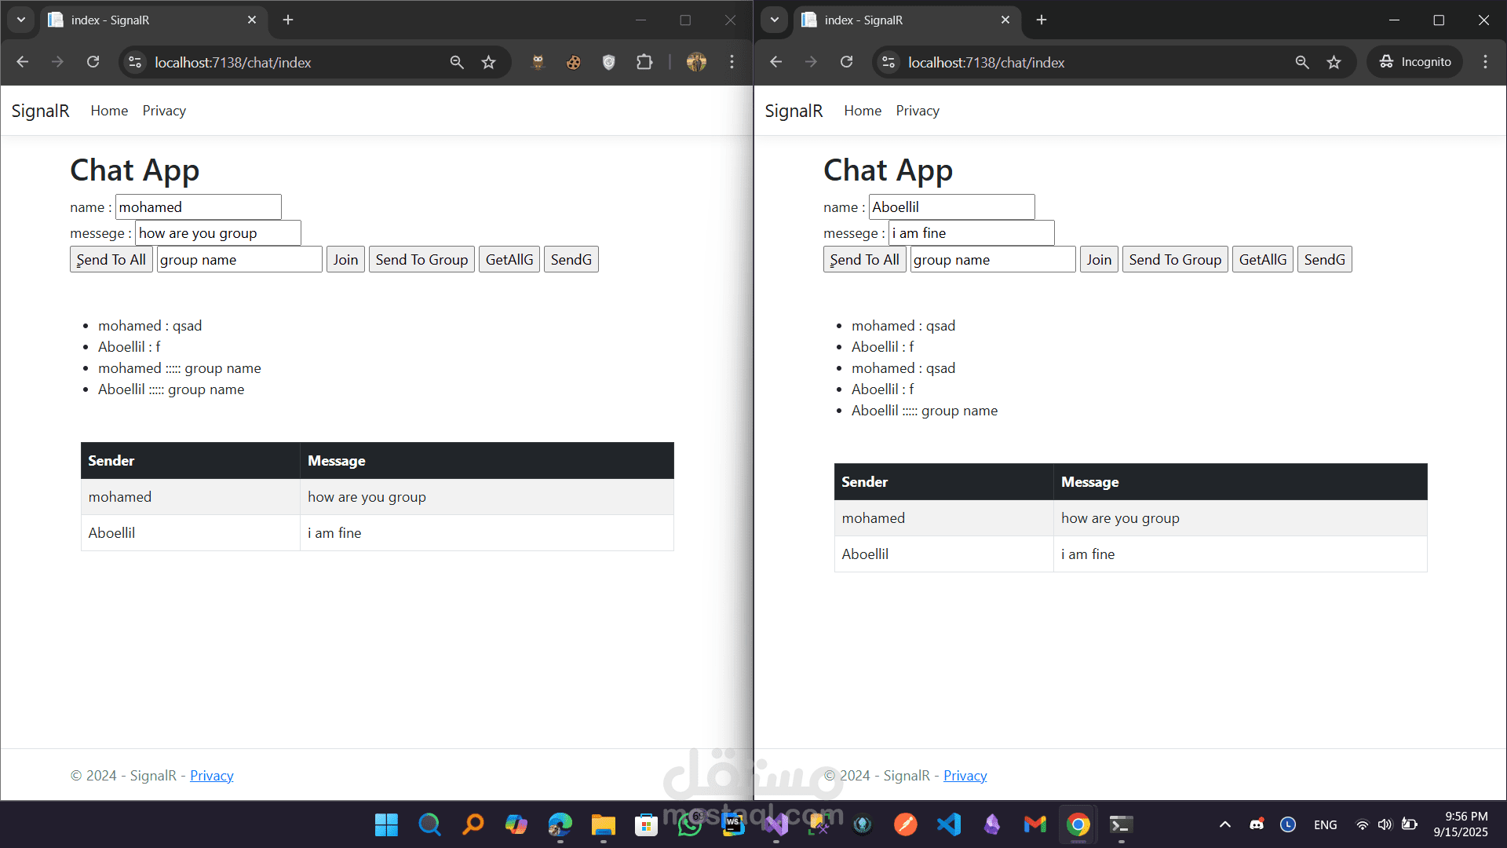Open Gmail icon in taskbar
Image resolution: width=1507 pixels, height=848 pixels.
click(1034, 824)
